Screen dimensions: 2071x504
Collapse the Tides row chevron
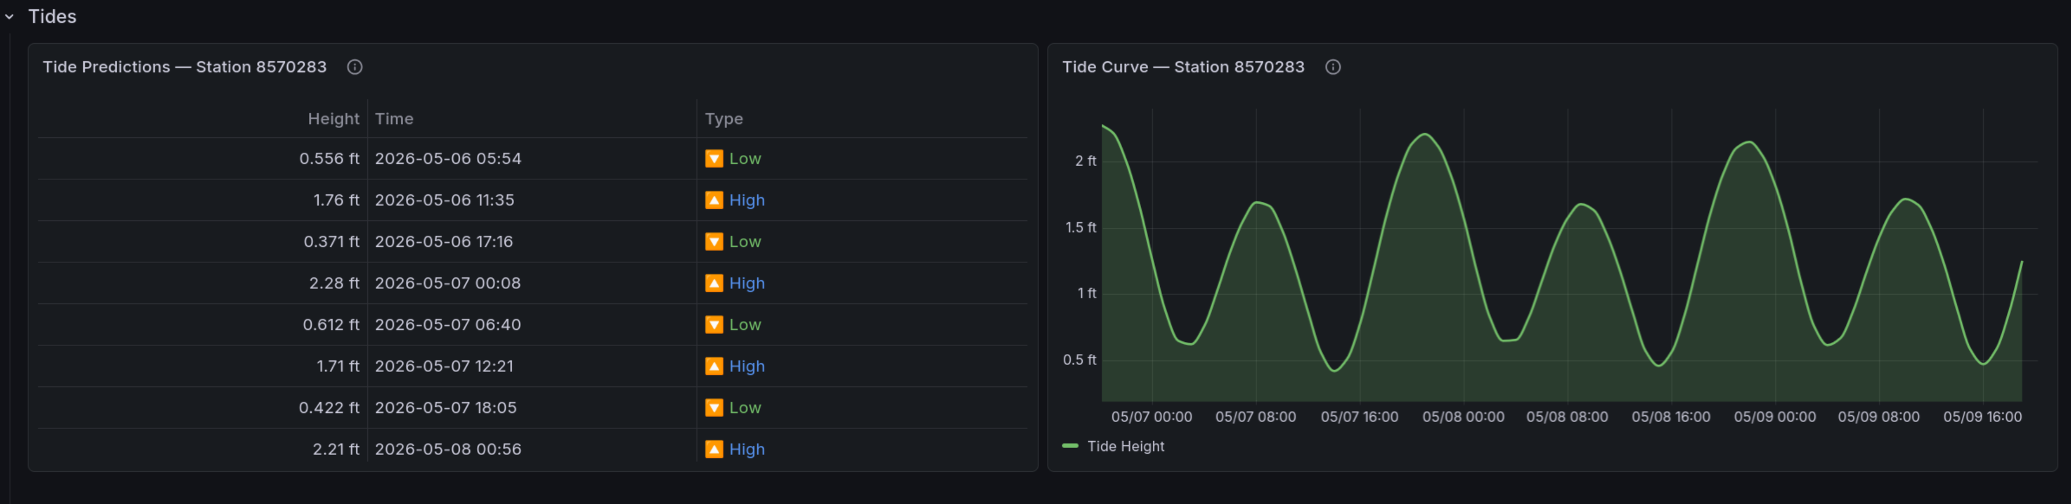click(x=10, y=17)
